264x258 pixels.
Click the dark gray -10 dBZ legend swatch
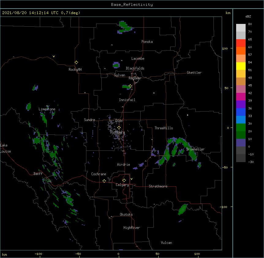pyautogui.click(x=241, y=158)
